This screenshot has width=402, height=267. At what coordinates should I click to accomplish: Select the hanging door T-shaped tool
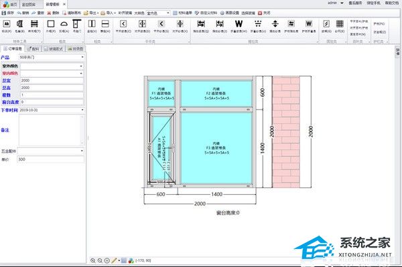[76, 26]
